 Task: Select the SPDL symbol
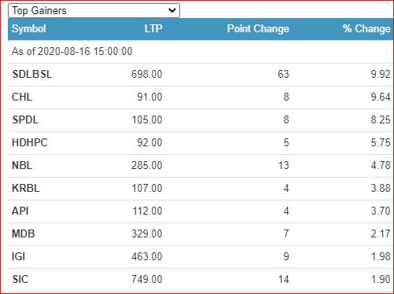(x=25, y=119)
